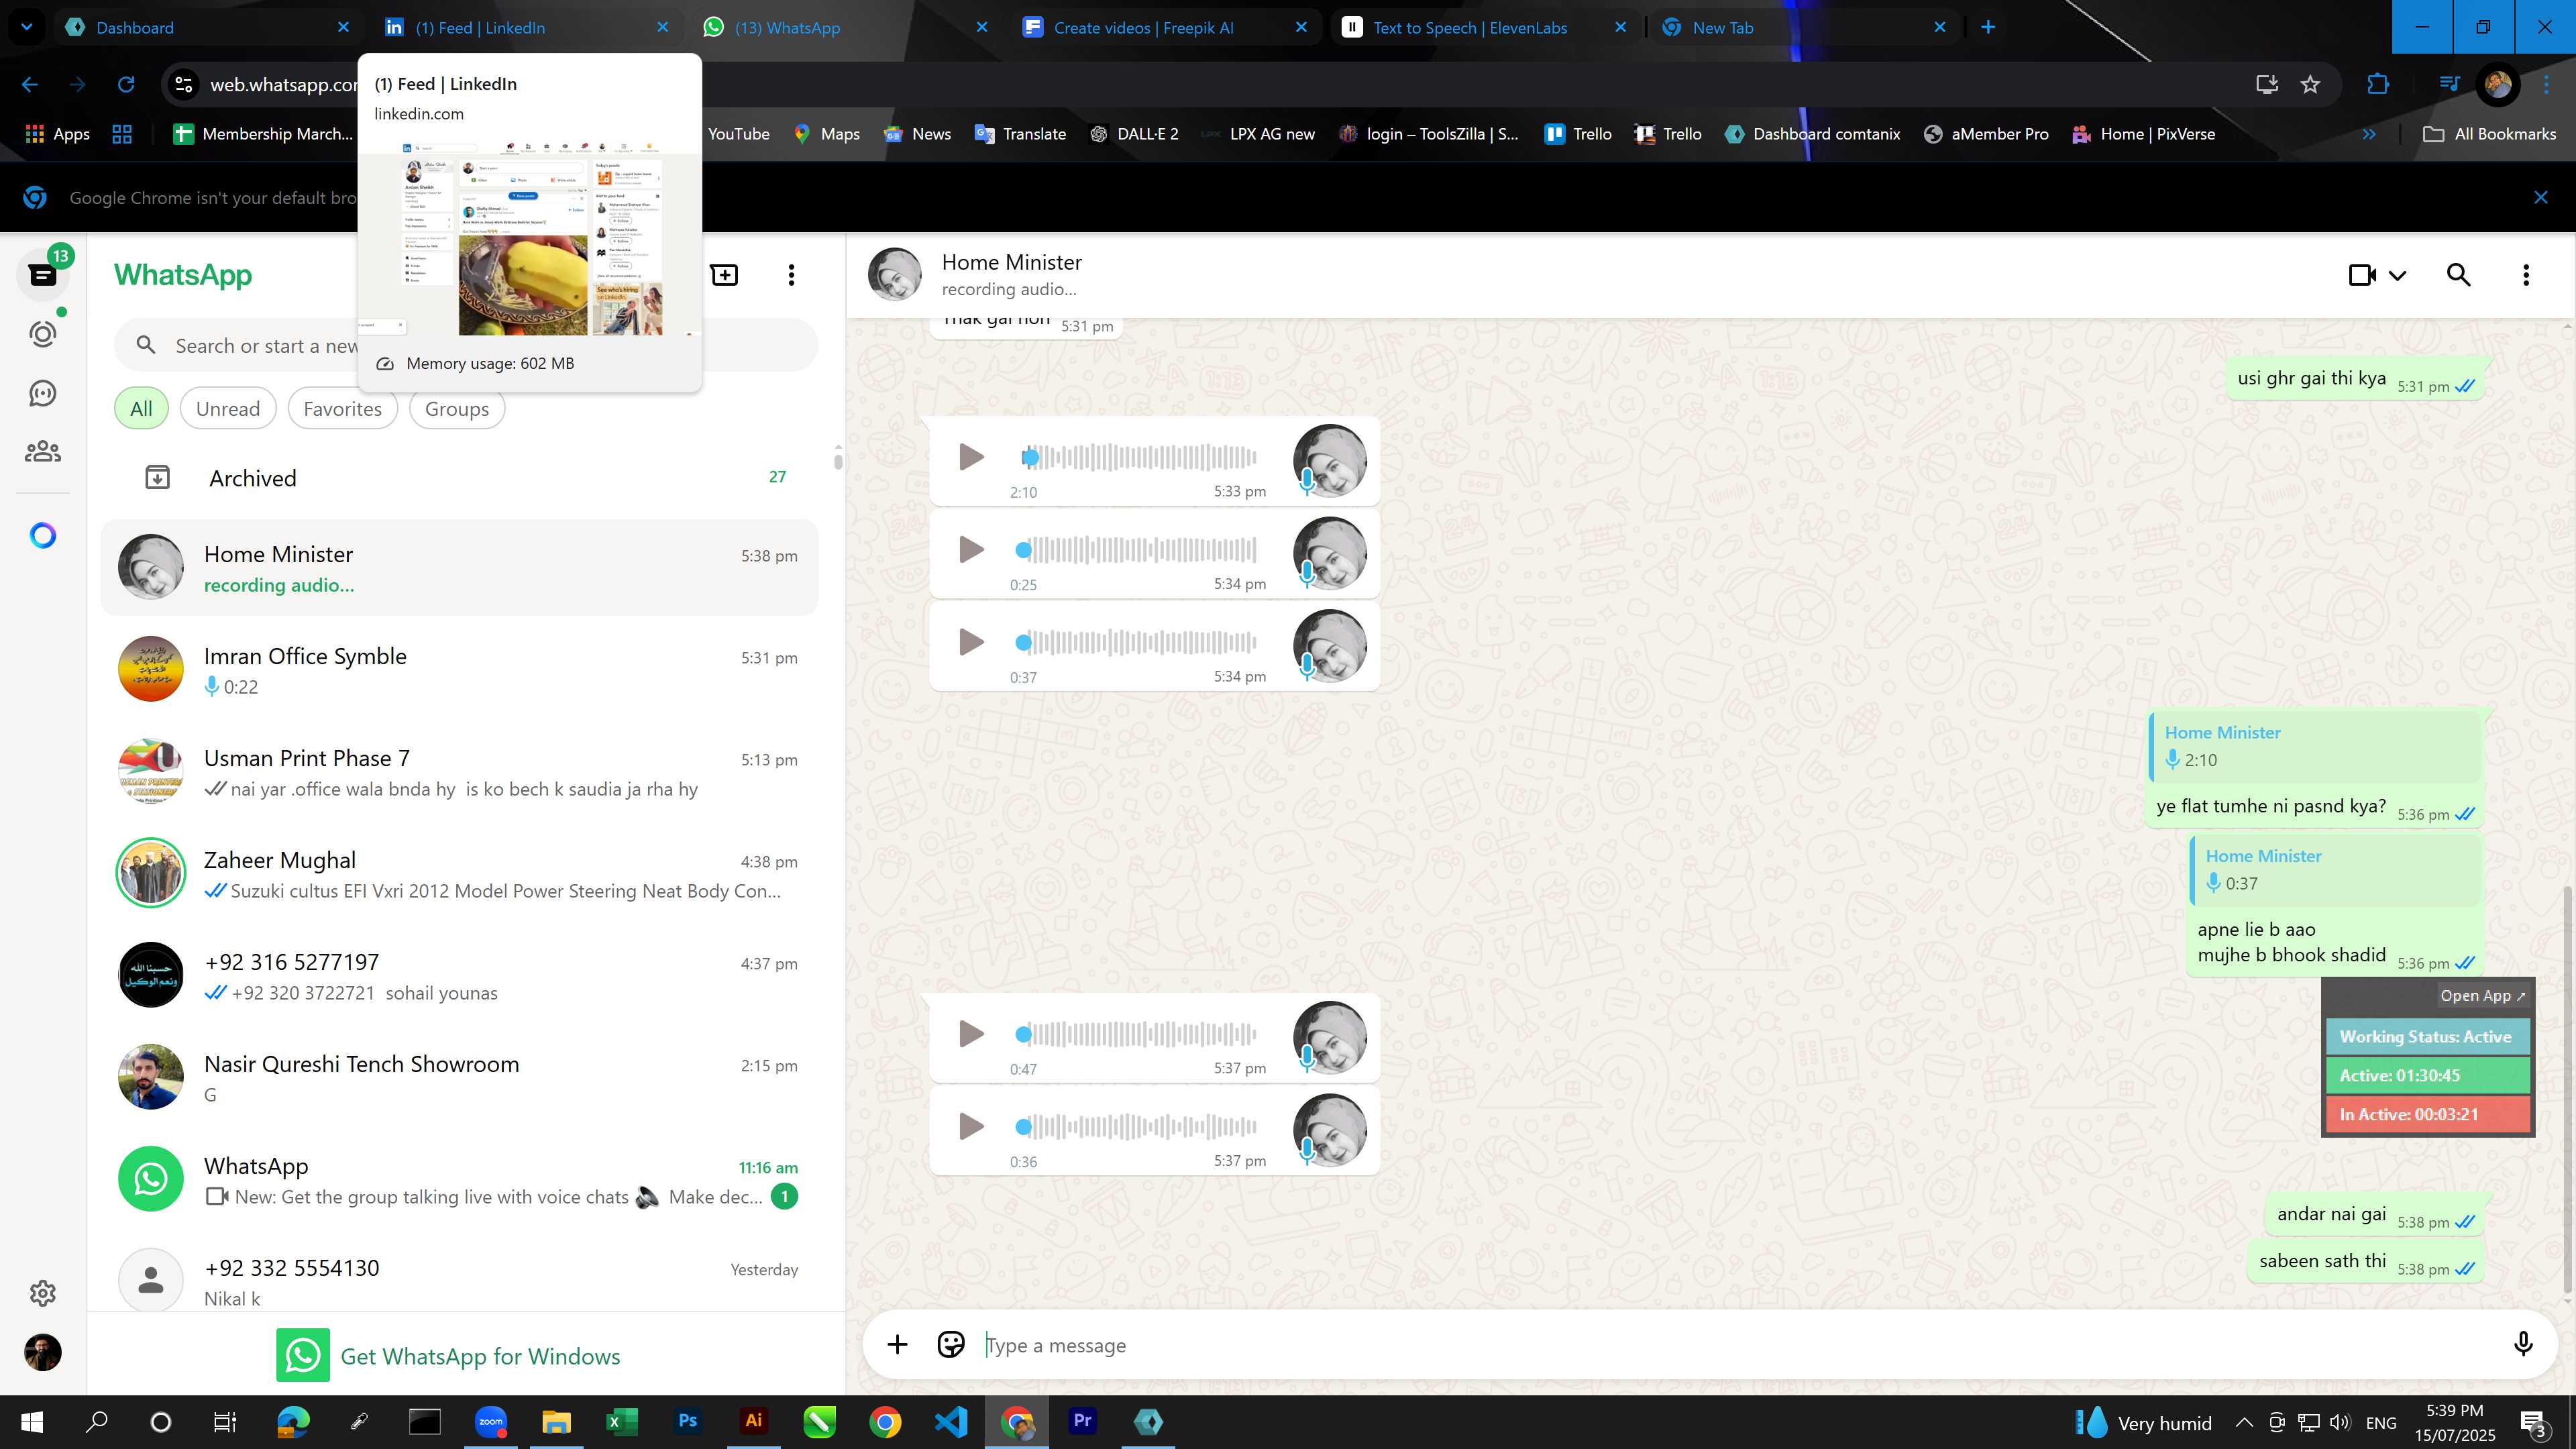Play the 0:47 voice message
This screenshot has height=1449, width=2576.
[x=971, y=1033]
